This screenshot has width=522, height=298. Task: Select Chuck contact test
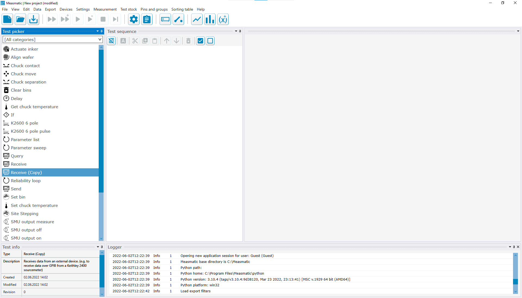tap(50, 66)
